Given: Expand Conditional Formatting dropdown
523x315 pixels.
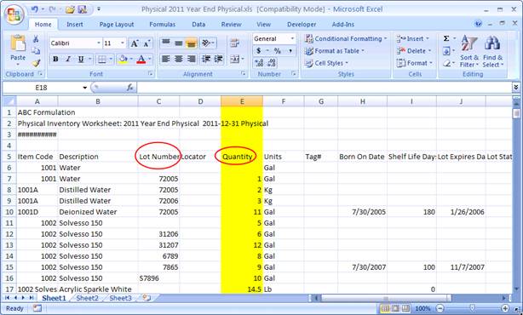Looking at the screenshot, I should coord(386,38).
